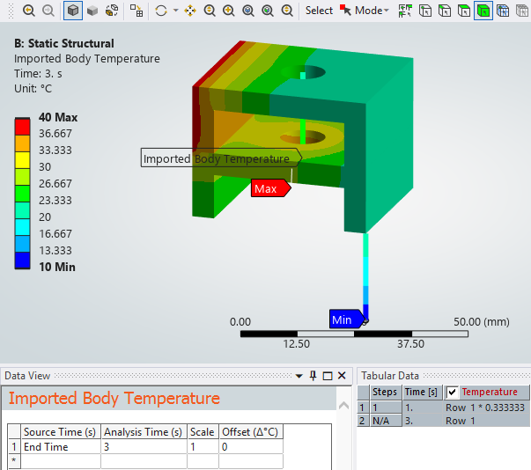Click the Analysis Time cell "3"
Image resolution: width=531 pixels, height=470 pixels.
click(x=144, y=447)
